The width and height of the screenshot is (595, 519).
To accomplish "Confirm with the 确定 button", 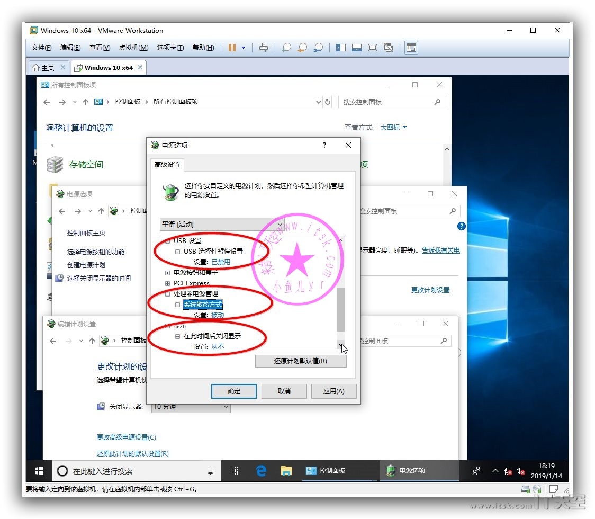I will click(x=234, y=391).
